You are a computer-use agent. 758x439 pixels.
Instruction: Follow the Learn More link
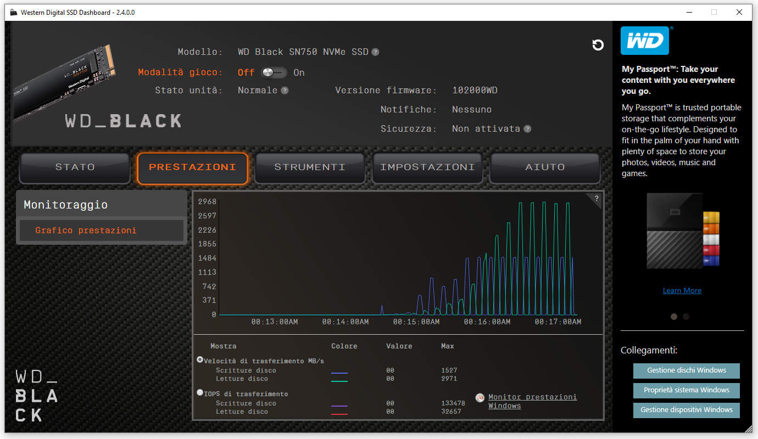pyautogui.click(x=682, y=291)
